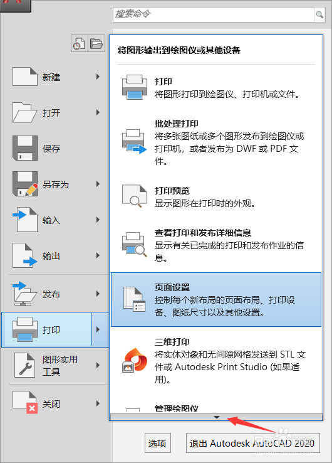Viewport: 332px width, 463px height.
Task: Click the down scroll arrow bar
Action: pyautogui.click(x=216, y=417)
